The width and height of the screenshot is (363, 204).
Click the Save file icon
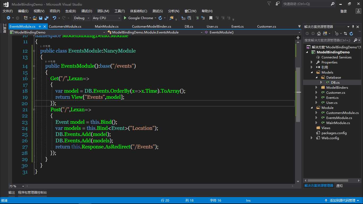coord(41,18)
